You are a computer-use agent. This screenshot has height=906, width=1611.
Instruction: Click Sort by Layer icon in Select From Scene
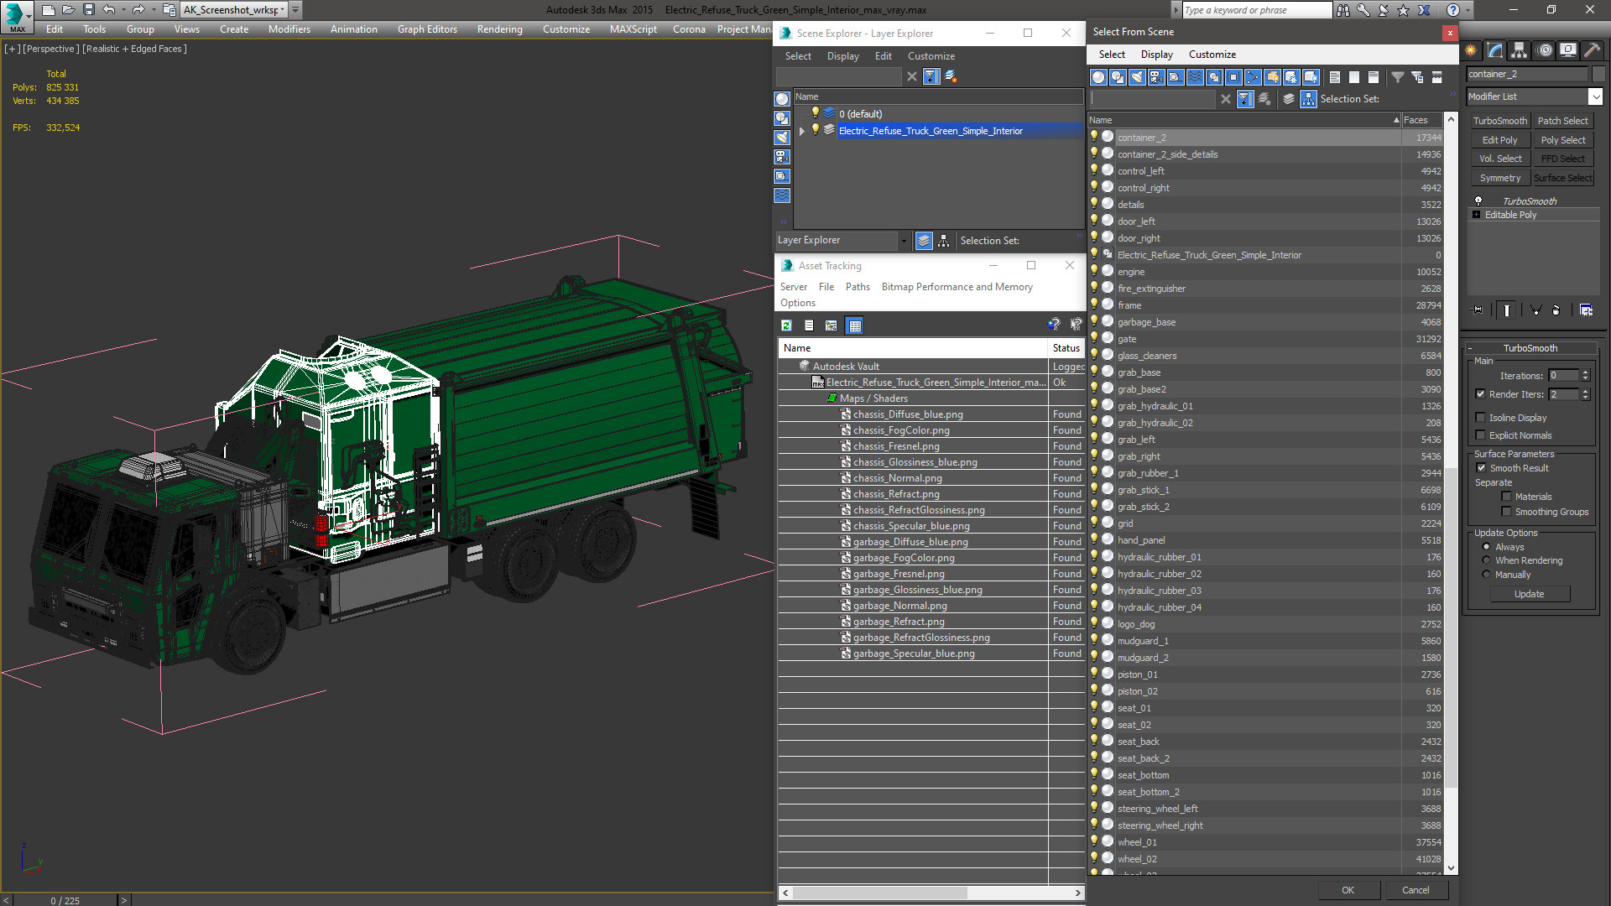1289,99
